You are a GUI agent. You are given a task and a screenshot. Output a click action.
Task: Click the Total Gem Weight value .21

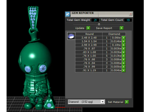tap(95, 20)
